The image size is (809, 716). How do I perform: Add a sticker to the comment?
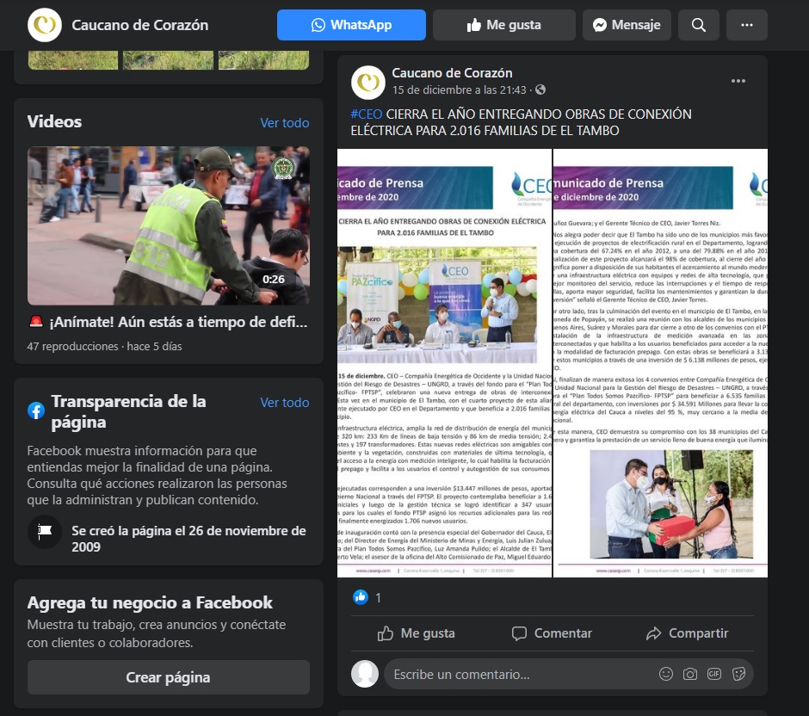[x=738, y=674]
